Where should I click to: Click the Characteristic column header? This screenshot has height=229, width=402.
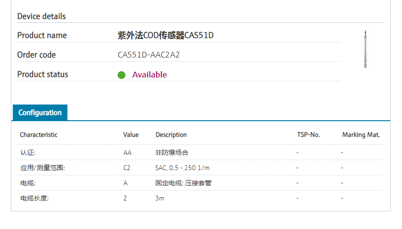[38, 134]
